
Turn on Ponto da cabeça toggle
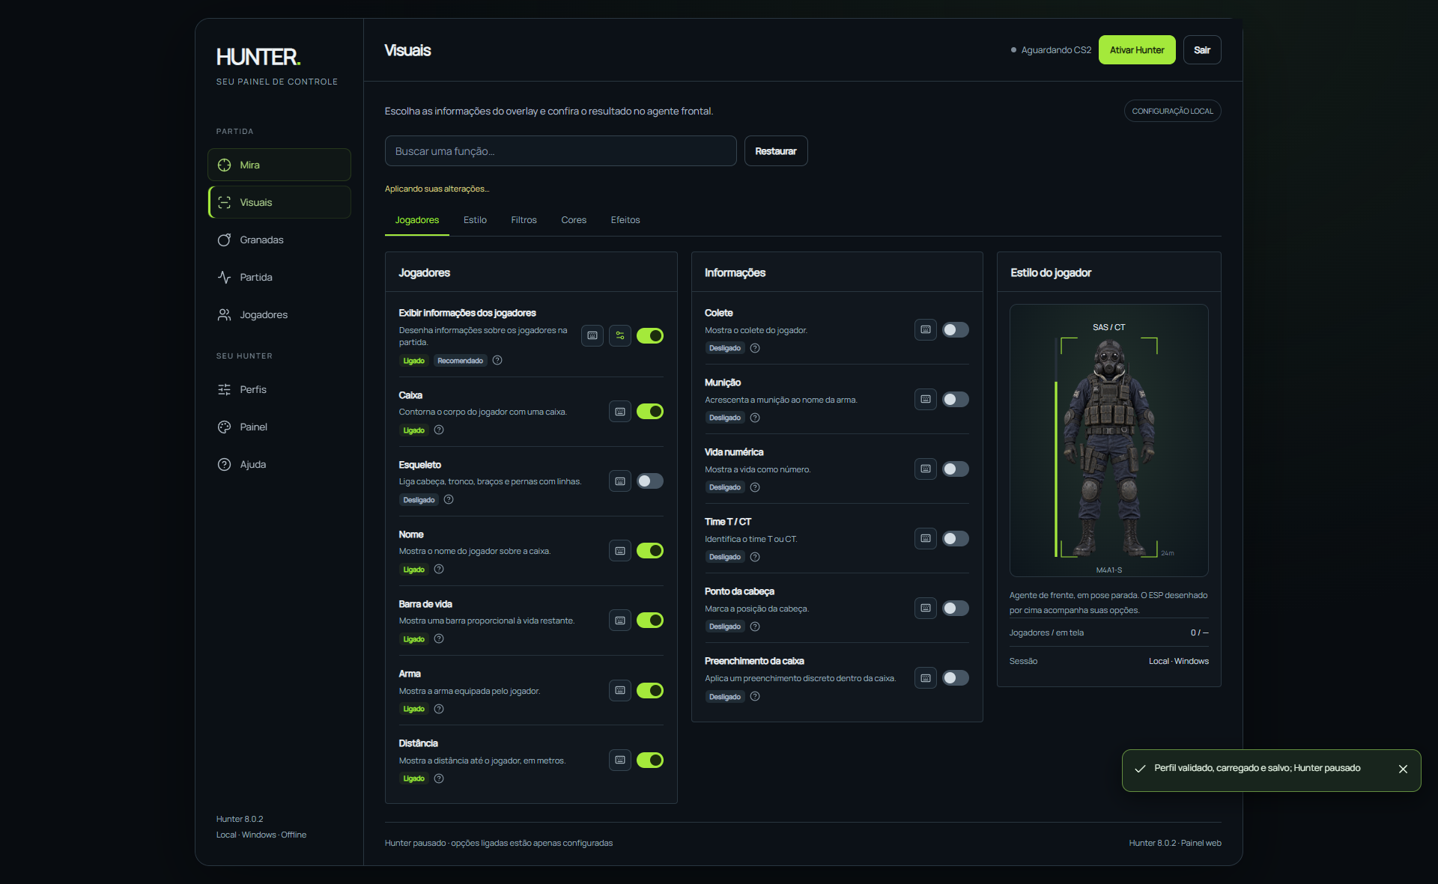point(956,608)
